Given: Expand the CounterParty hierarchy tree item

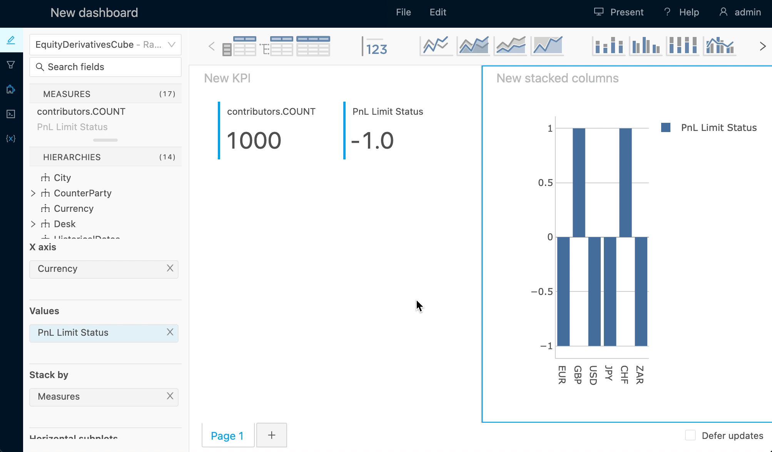Looking at the screenshot, I should click(34, 192).
